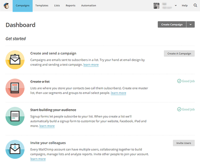200x165 pixels.
Task: Click the 'Start building your audience' heading
Action: (53, 110)
